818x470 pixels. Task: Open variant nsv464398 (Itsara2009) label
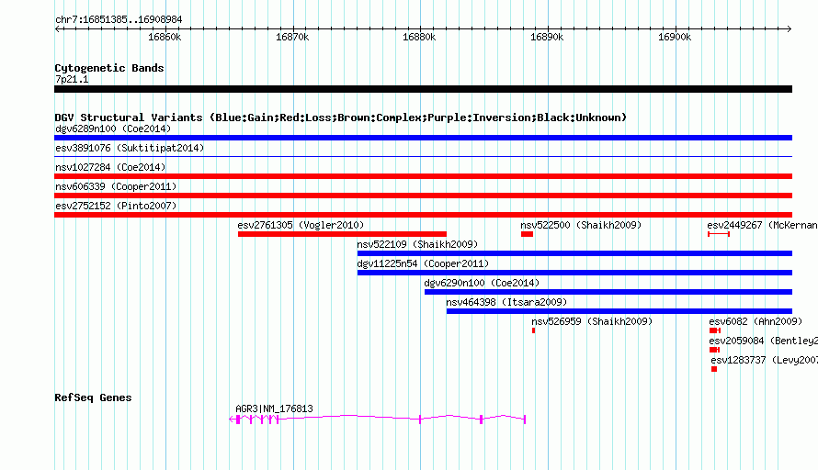click(x=506, y=302)
